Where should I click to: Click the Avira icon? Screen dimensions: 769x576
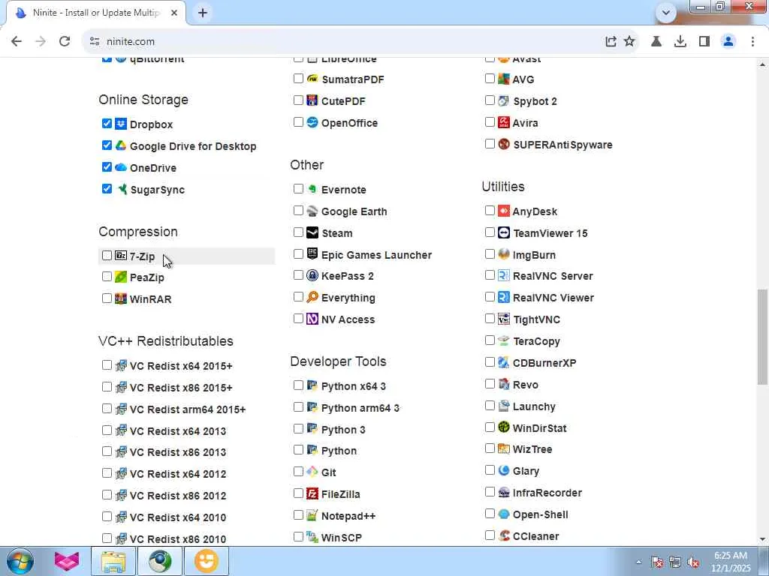click(x=504, y=122)
